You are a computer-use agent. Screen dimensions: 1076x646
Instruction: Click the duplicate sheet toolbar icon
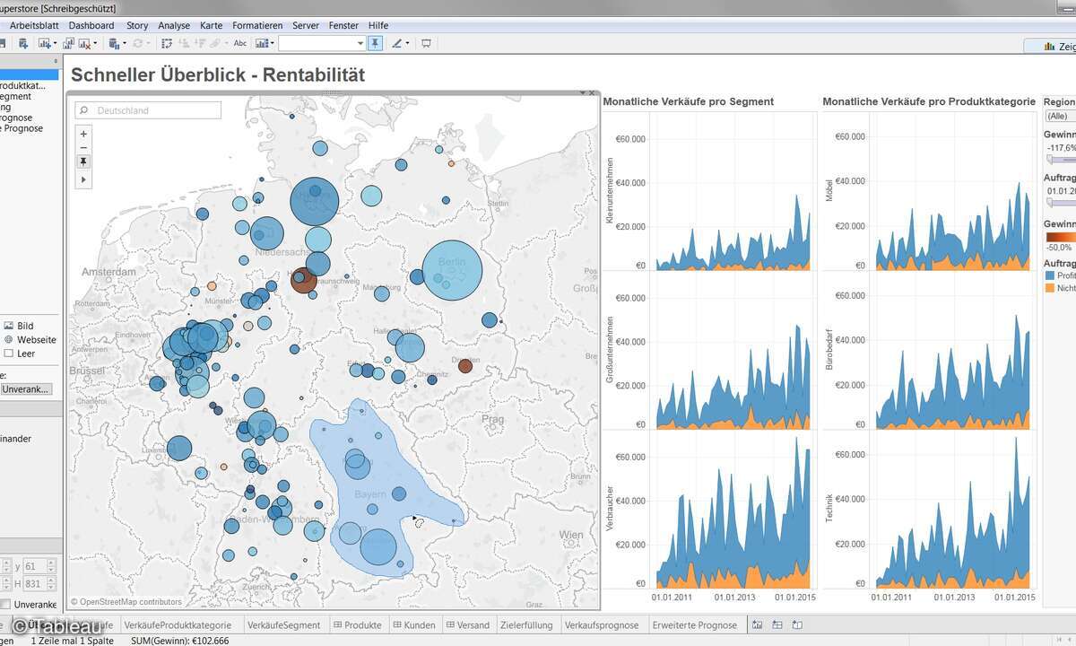68,43
